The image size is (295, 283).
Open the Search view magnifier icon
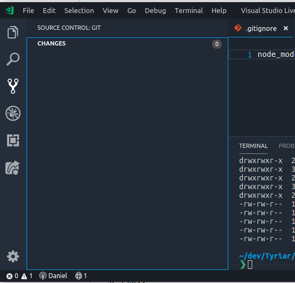(x=13, y=59)
